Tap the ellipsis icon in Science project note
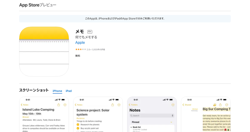The height and width of the screenshot is (132, 250). point(119,105)
